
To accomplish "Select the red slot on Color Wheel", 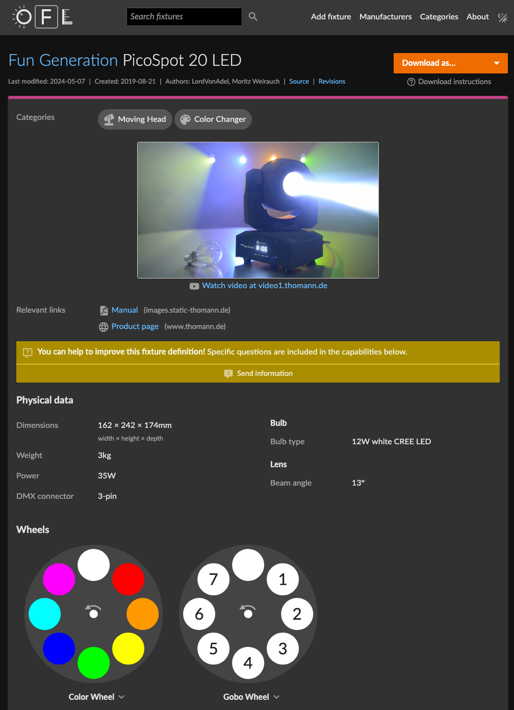I will tap(128, 579).
